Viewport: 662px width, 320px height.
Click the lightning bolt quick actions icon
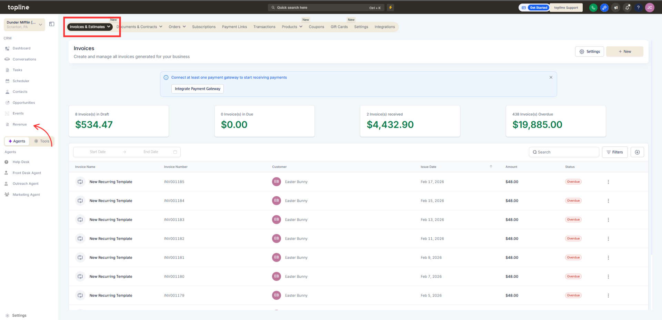point(390,8)
